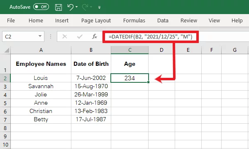Switch to the Formulas tab

pos(134,21)
